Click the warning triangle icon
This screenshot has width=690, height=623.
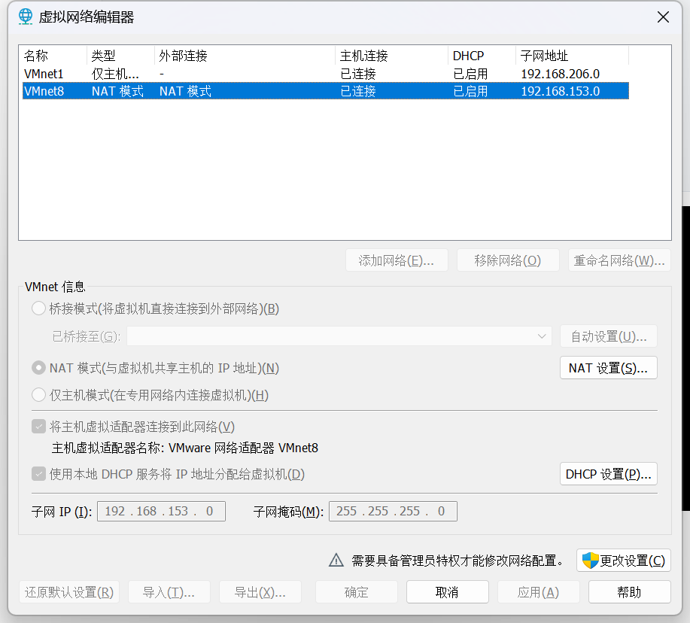point(336,560)
